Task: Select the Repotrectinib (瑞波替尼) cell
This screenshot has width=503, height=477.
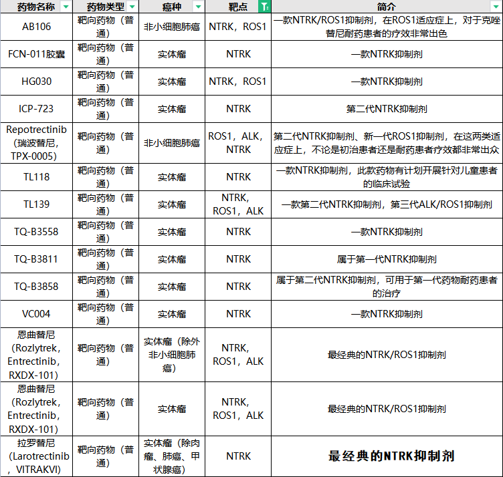Action: (x=37, y=143)
